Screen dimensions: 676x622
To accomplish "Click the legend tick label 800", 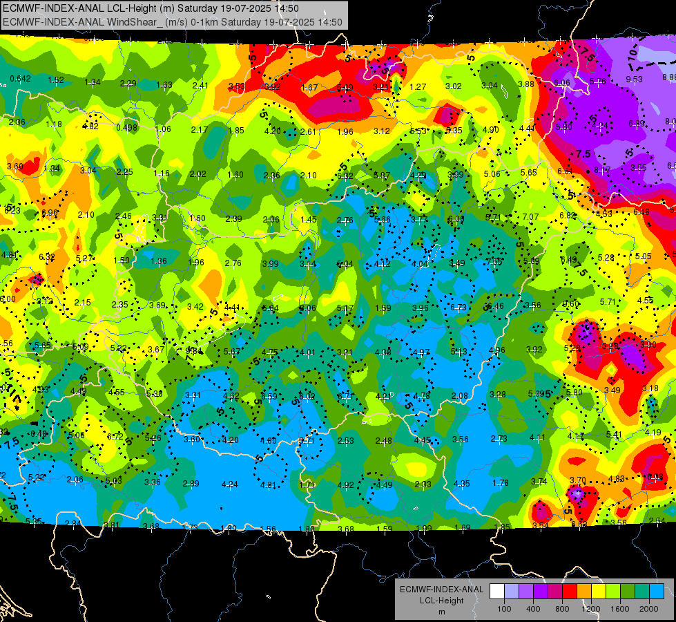I will 562,609.
